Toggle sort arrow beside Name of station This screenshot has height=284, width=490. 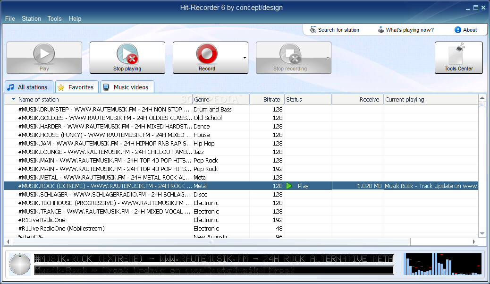(13, 99)
